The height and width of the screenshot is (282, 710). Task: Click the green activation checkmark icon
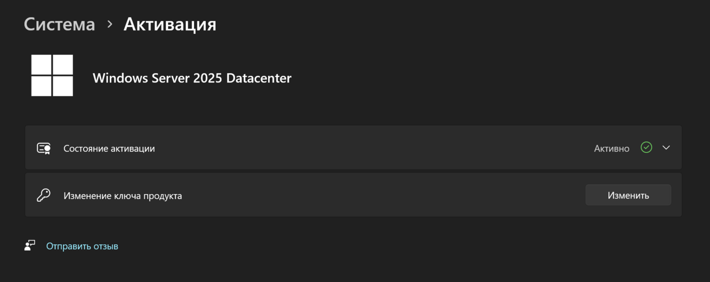click(646, 148)
